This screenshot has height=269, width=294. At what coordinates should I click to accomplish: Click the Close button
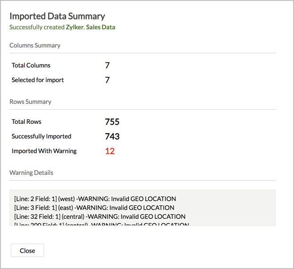pos(27,250)
